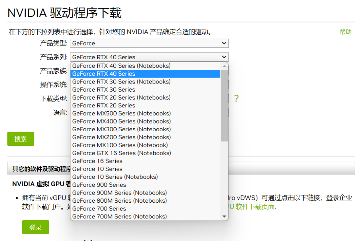Select GeForce MX200 Series (Notebooks)
Screen dimensions: 364x241
pyautogui.click(x=145, y=137)
